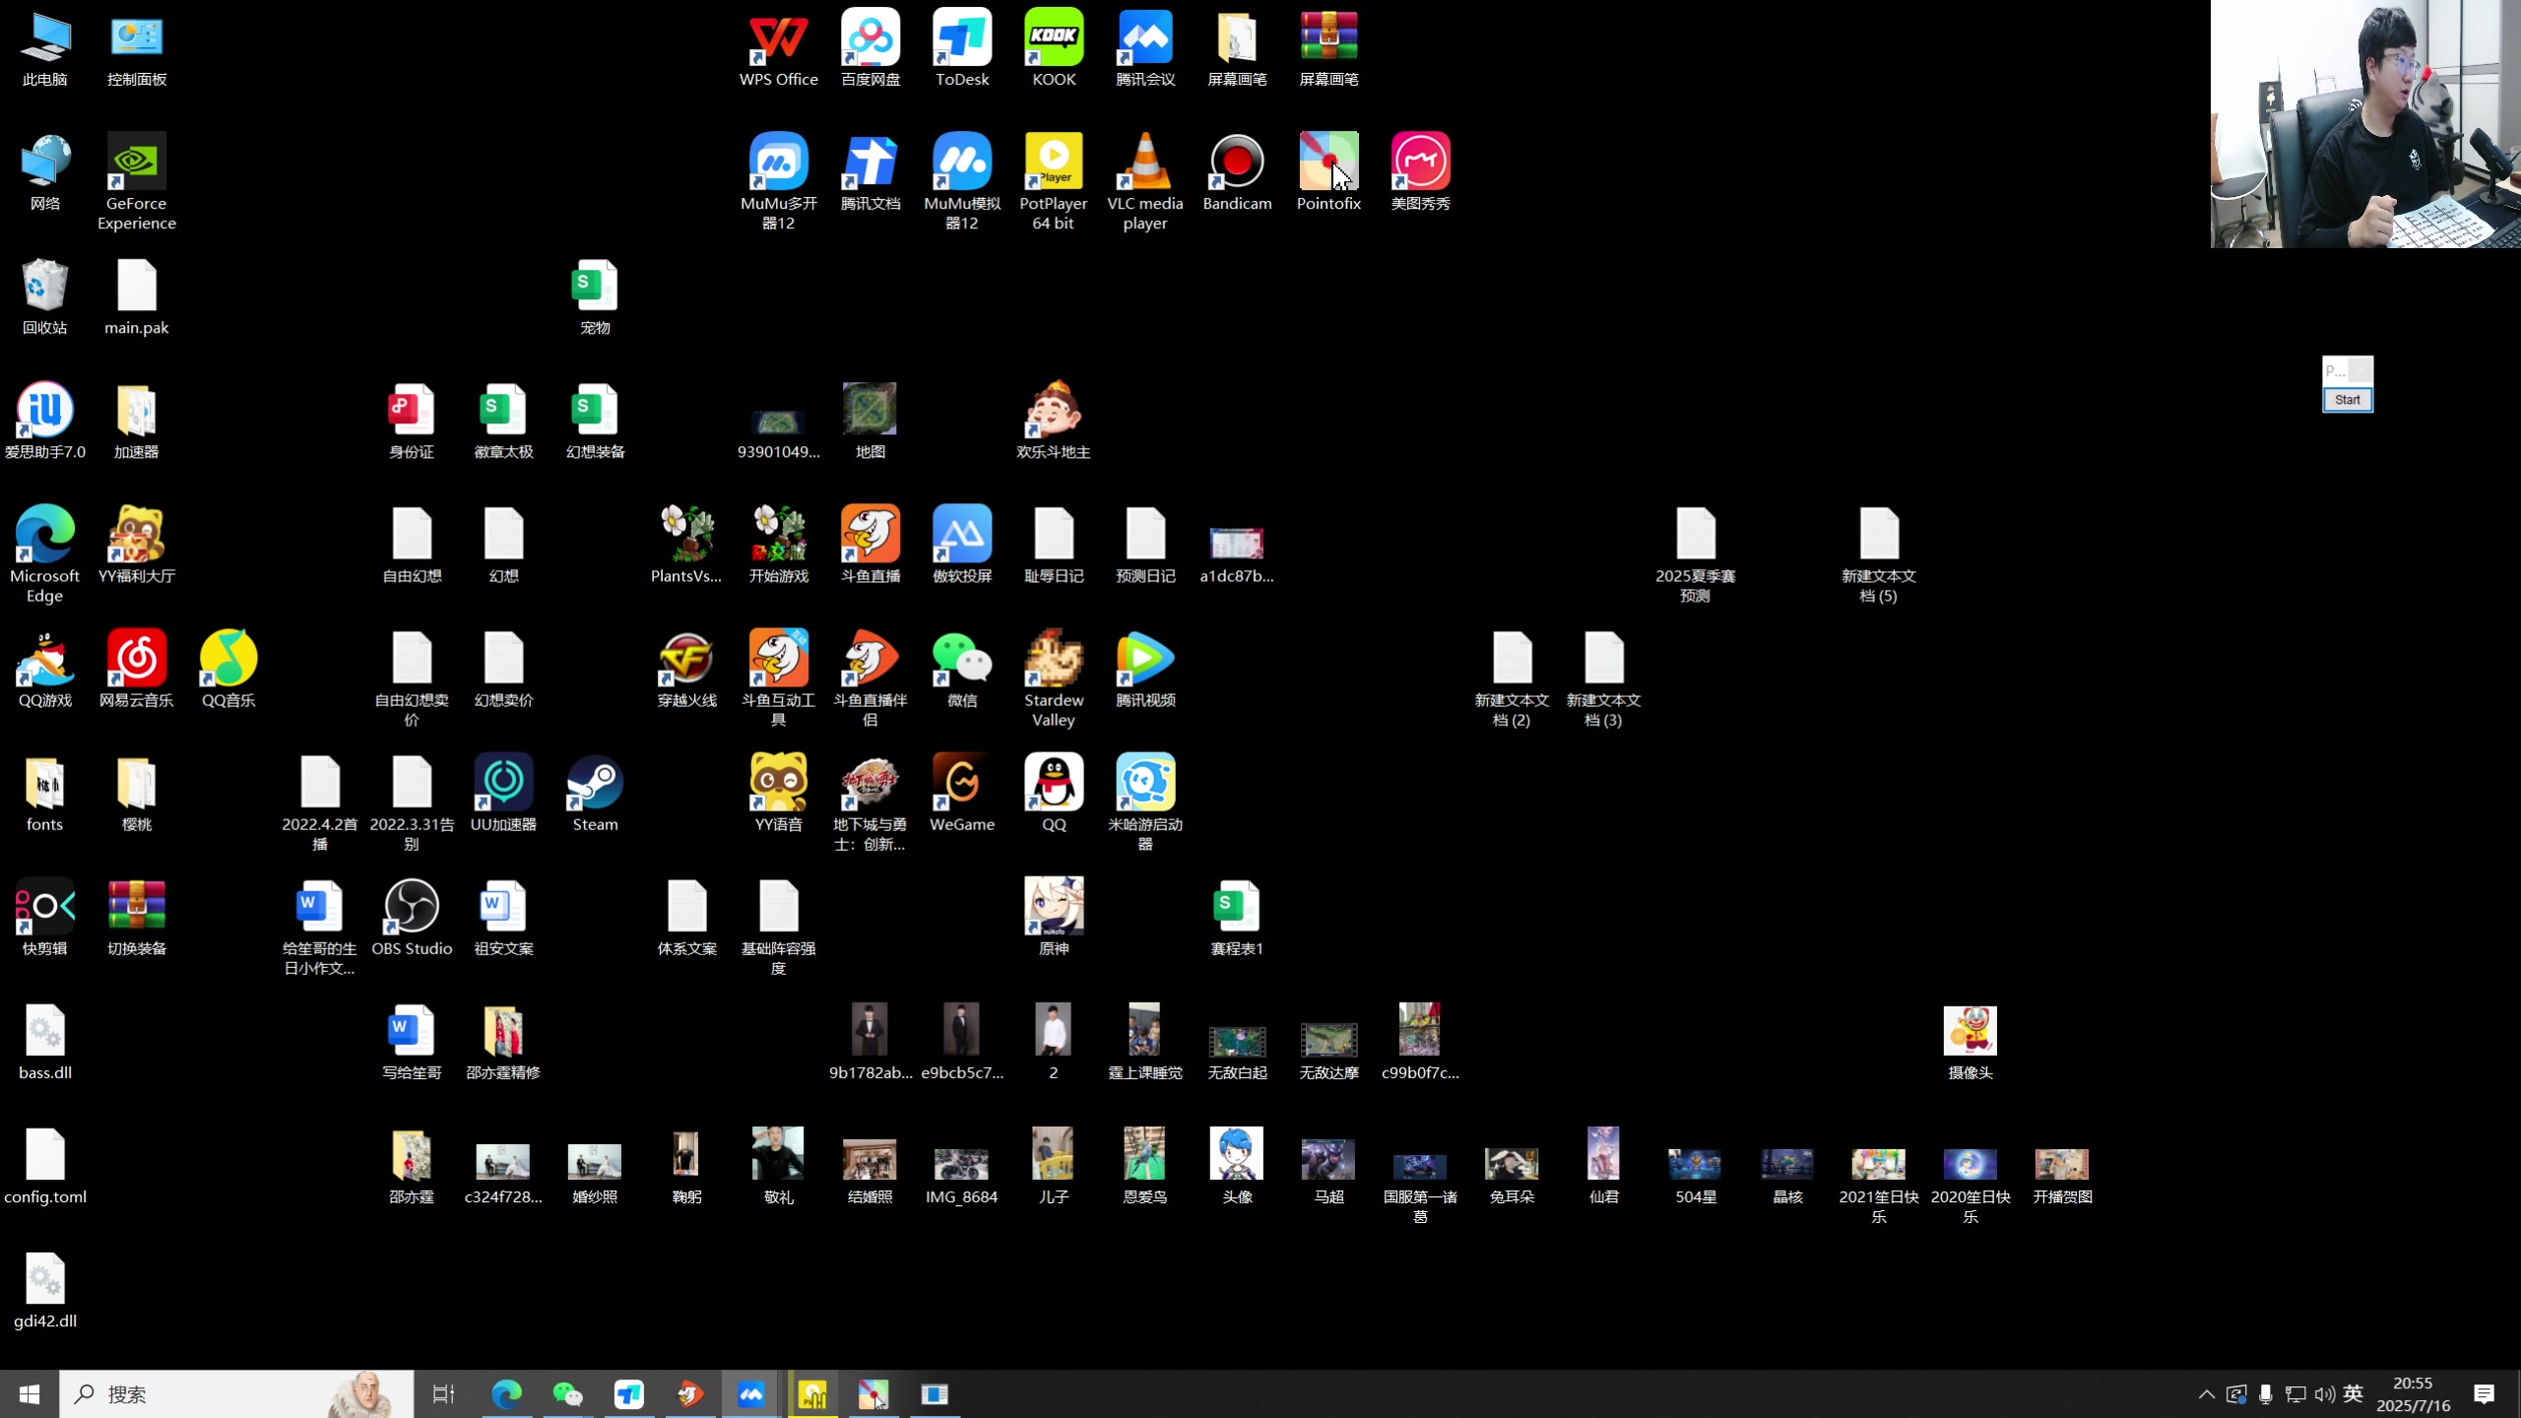Viewport: 2521px width, 1418px height.
Task: Launch the Steam desktop shortcut
Action: click(595, 794)
